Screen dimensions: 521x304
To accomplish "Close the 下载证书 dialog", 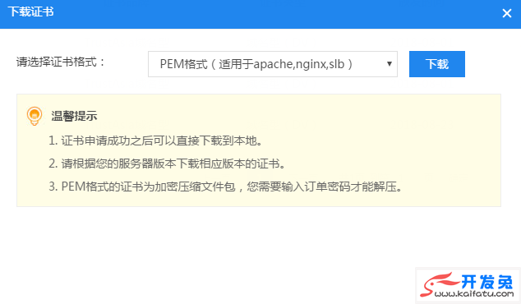I will (507, 13).
